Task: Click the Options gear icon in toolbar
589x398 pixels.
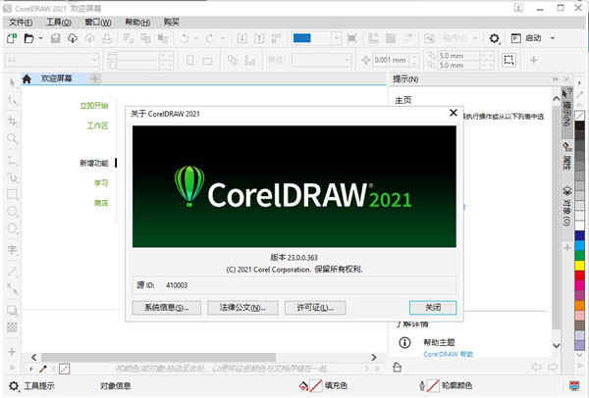Action: click(x=495, y=38)
